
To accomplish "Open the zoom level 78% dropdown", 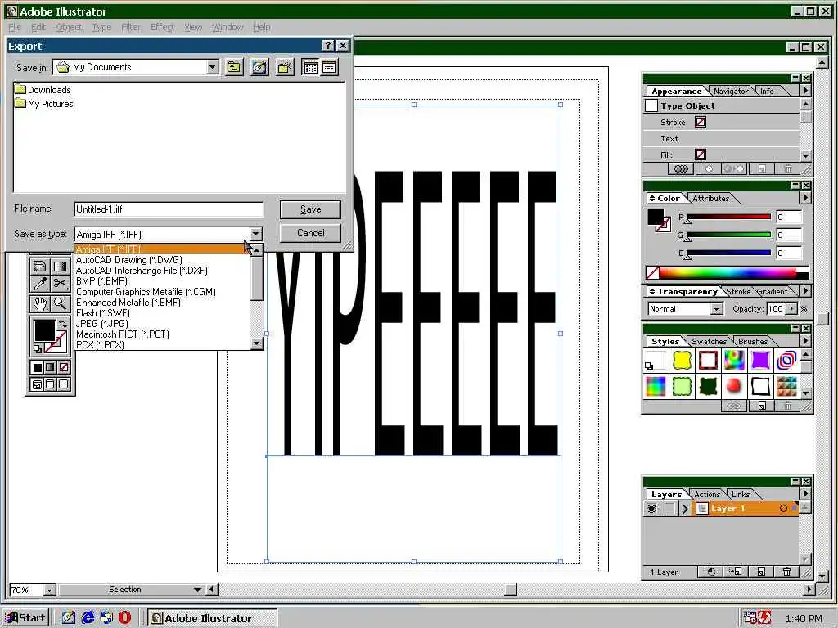I will click(49, 590).
